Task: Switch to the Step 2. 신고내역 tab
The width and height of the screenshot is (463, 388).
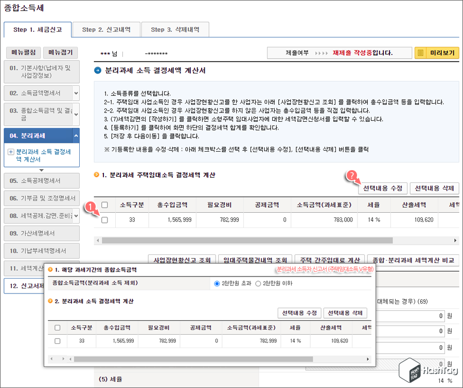Action: coord(106,29)
